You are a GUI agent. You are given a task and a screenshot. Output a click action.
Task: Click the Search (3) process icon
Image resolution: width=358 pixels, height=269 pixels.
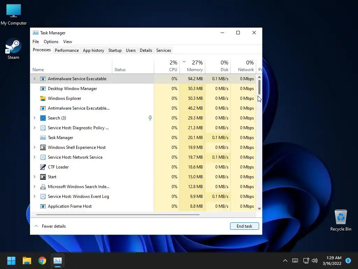pos(43,118)
